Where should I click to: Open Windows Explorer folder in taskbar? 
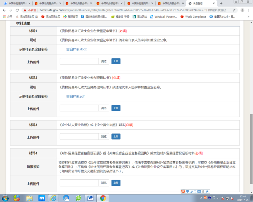29,198
